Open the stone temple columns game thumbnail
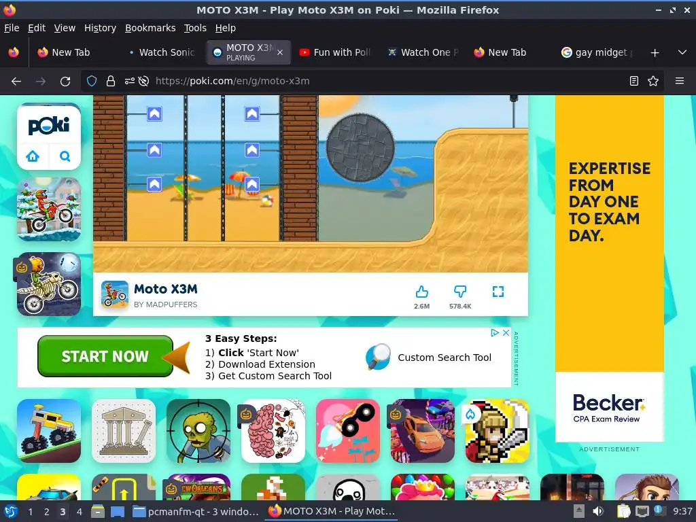Screen dimensions: 696x522 click(x=124, y=430)
